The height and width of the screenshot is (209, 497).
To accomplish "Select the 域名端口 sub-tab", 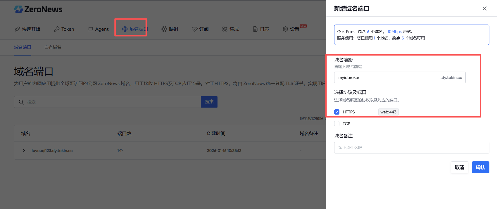I will click(23, 47).
